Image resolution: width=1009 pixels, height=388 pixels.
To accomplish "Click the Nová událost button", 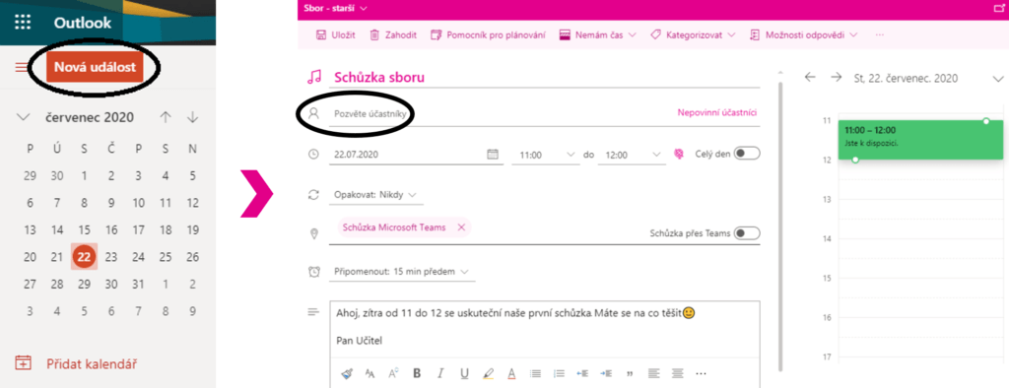I will 95,68.
